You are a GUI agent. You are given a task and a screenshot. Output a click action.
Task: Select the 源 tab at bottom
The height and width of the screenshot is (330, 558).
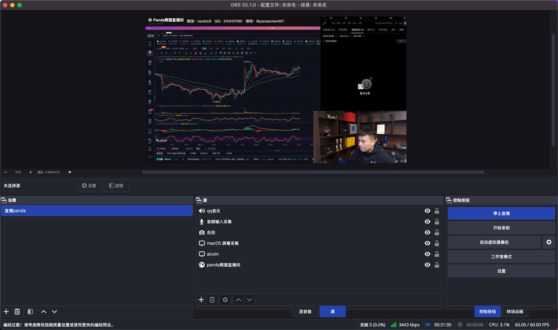pyautogui.click(x=332, y=311)
